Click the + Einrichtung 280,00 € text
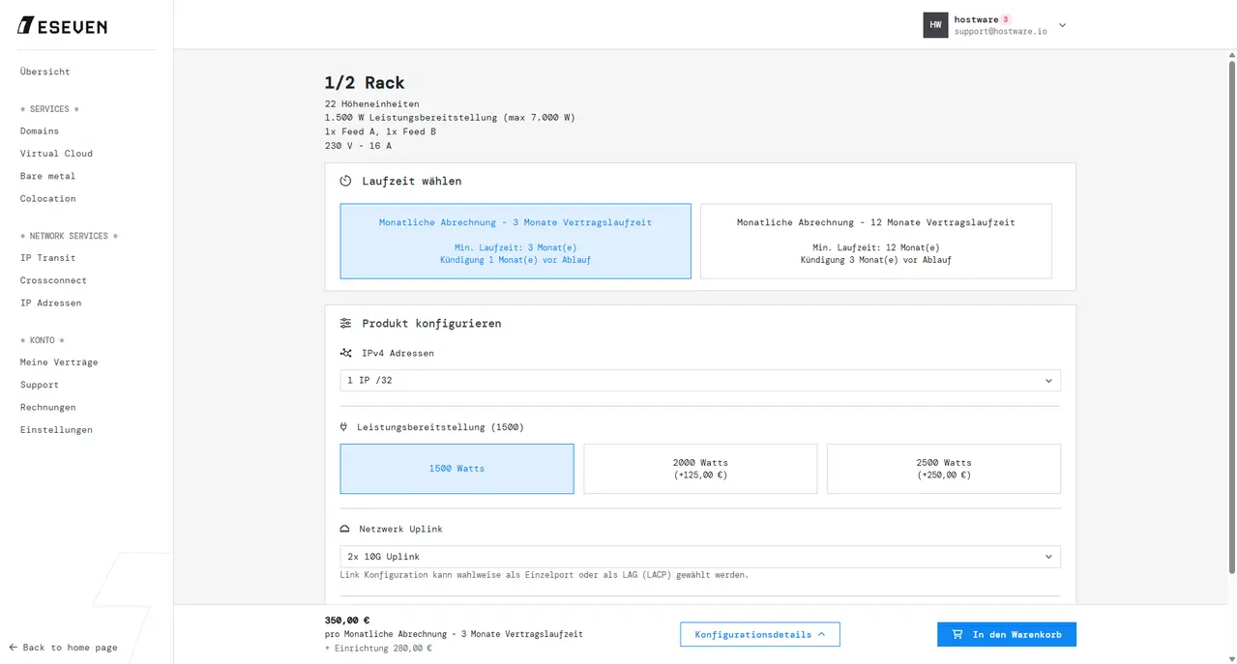Viewport: 1237px width, 664px height. coord(378,649)
